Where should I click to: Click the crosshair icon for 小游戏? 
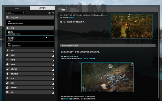[x=7, y=78]
